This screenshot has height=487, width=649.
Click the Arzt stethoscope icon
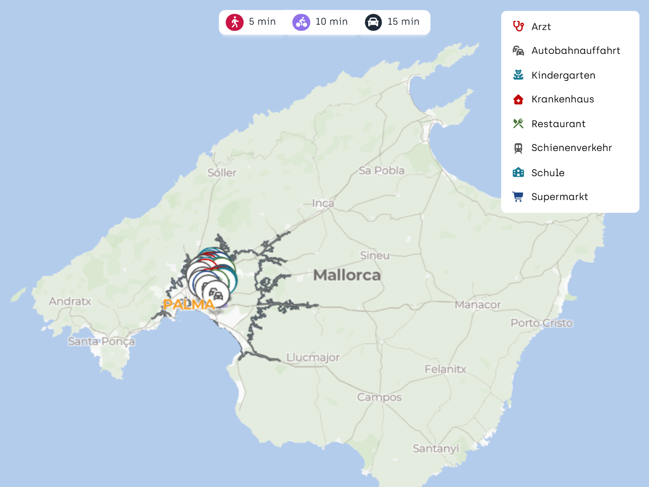(x=518, y=26)
